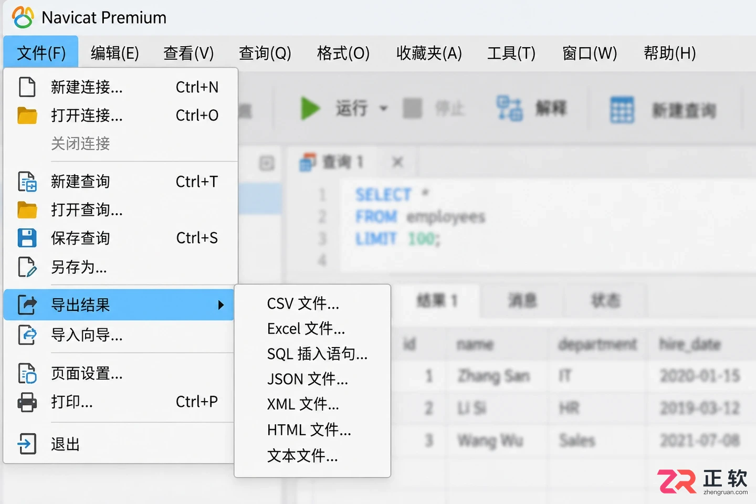Choose 打开连接... menu entry
This screenshot has height=504, width=756.
point(120,115)
